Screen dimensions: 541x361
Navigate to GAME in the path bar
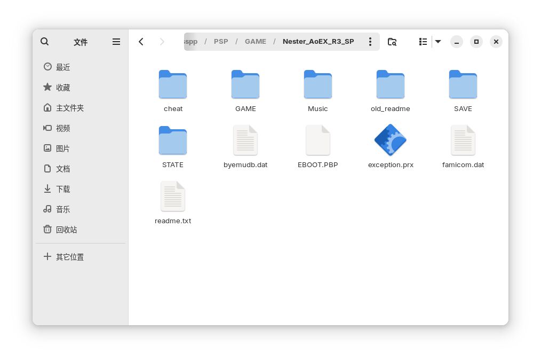(x=256, y=42)
